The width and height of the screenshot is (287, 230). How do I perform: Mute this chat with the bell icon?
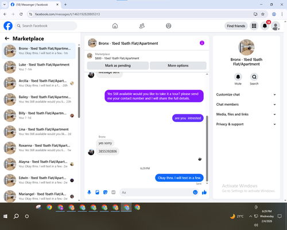click(238, 77)
